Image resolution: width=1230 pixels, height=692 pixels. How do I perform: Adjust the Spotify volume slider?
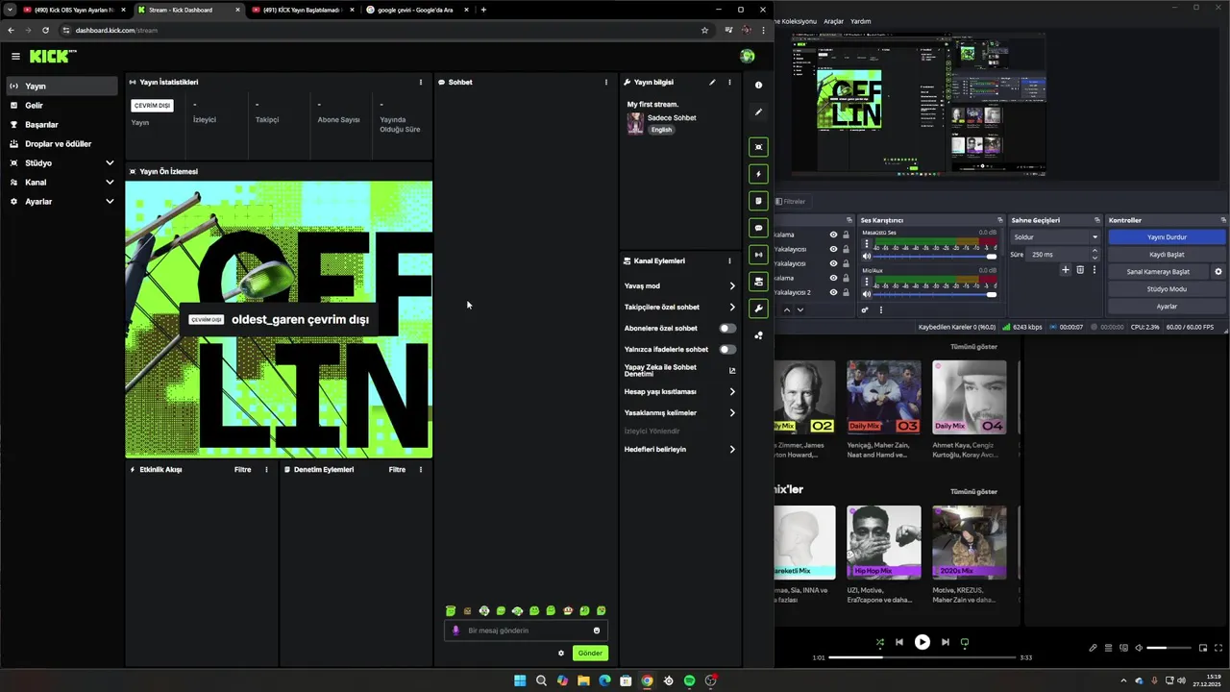1168,648
